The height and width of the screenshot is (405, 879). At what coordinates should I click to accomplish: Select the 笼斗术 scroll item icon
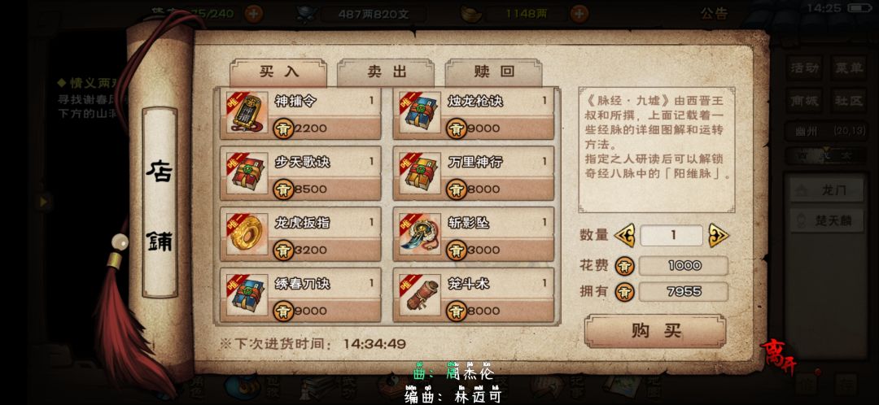coord(420,294)
